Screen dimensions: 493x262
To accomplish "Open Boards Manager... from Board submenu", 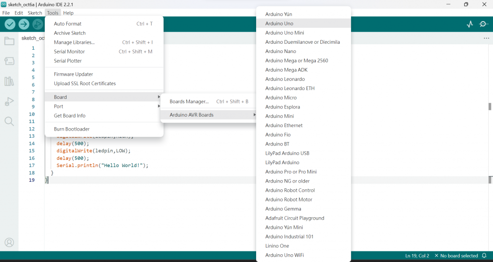I will point(209,101).
